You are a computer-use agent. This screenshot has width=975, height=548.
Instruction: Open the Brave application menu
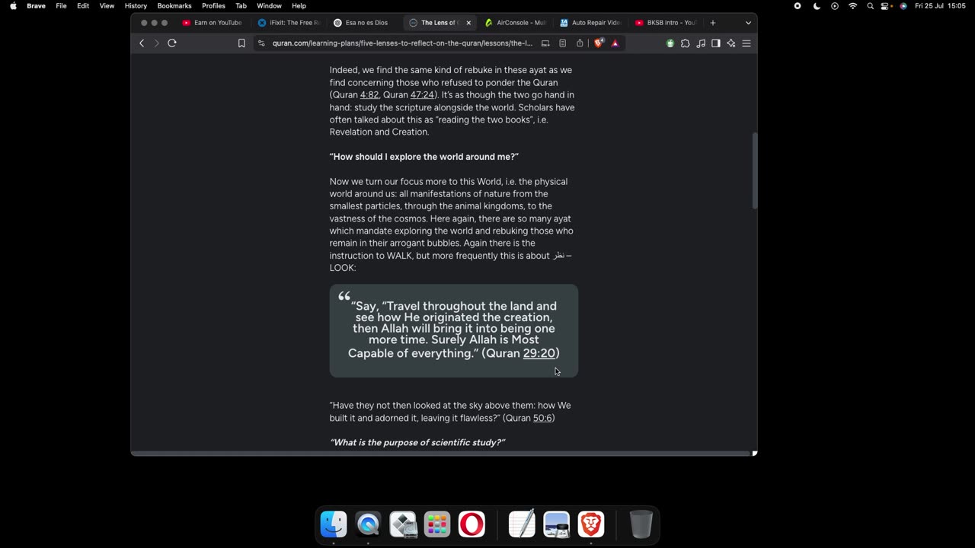(x=37, y=6)
